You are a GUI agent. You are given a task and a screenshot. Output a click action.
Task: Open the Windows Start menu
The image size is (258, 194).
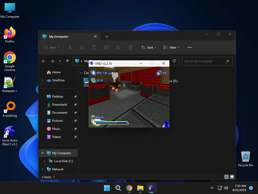tap(107, 188)
